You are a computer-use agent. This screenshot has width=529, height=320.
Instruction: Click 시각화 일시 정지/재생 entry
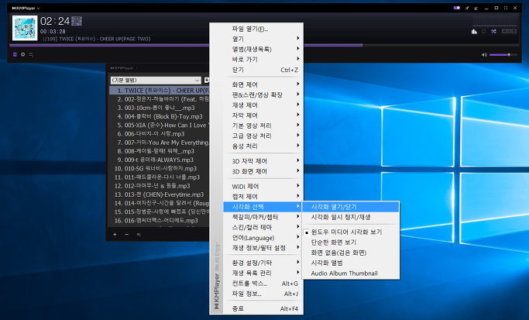[x=351, y=217]
